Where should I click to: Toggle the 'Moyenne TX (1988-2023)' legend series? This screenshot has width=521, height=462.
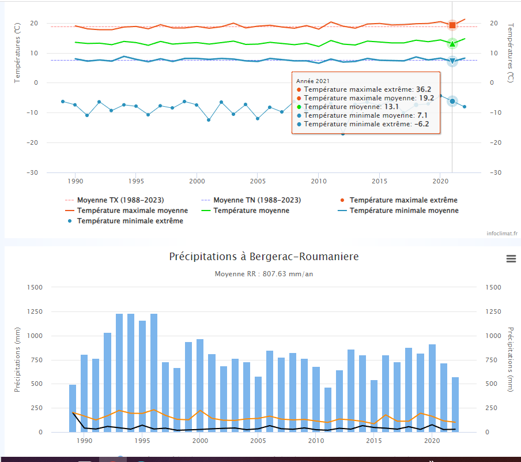[115, 200]
